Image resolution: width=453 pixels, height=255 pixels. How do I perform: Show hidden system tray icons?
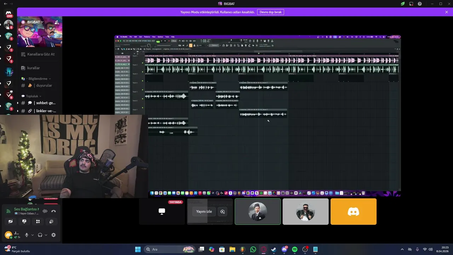tap(402, 249)
